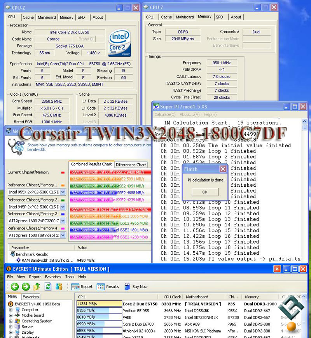311x338 pixels.
Task: Switch to CPU tab in right CPU-Z
Action: [150, 17]
